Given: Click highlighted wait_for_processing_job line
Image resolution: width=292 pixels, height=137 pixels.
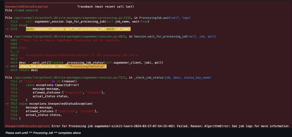Looking at the screenshot, I should click(78, 29).
